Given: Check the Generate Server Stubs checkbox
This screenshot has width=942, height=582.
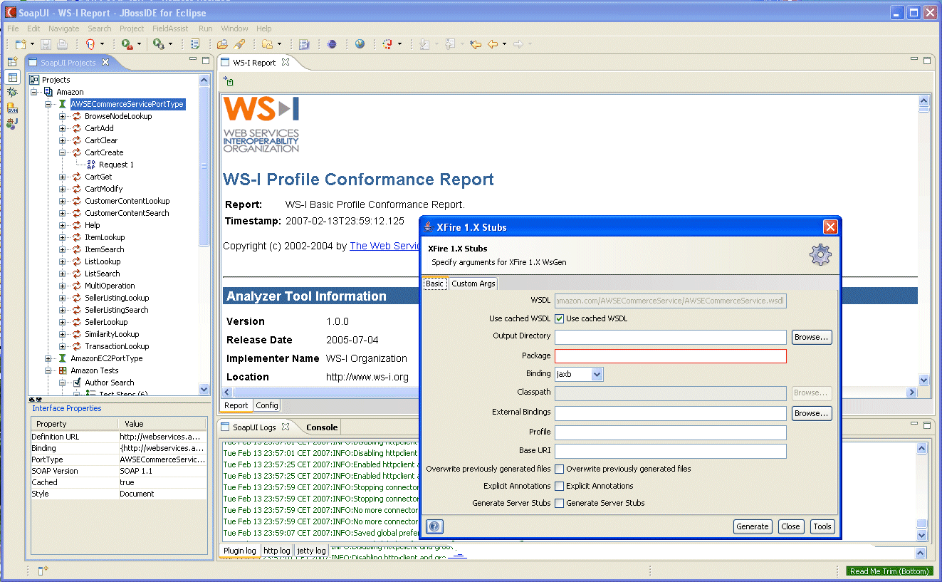Looking at the screenshot, I should pos(560,503).
